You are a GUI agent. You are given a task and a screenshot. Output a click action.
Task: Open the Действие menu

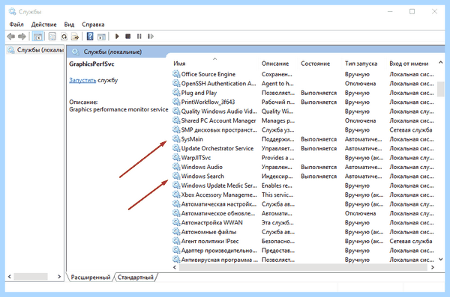pos(44,25)
